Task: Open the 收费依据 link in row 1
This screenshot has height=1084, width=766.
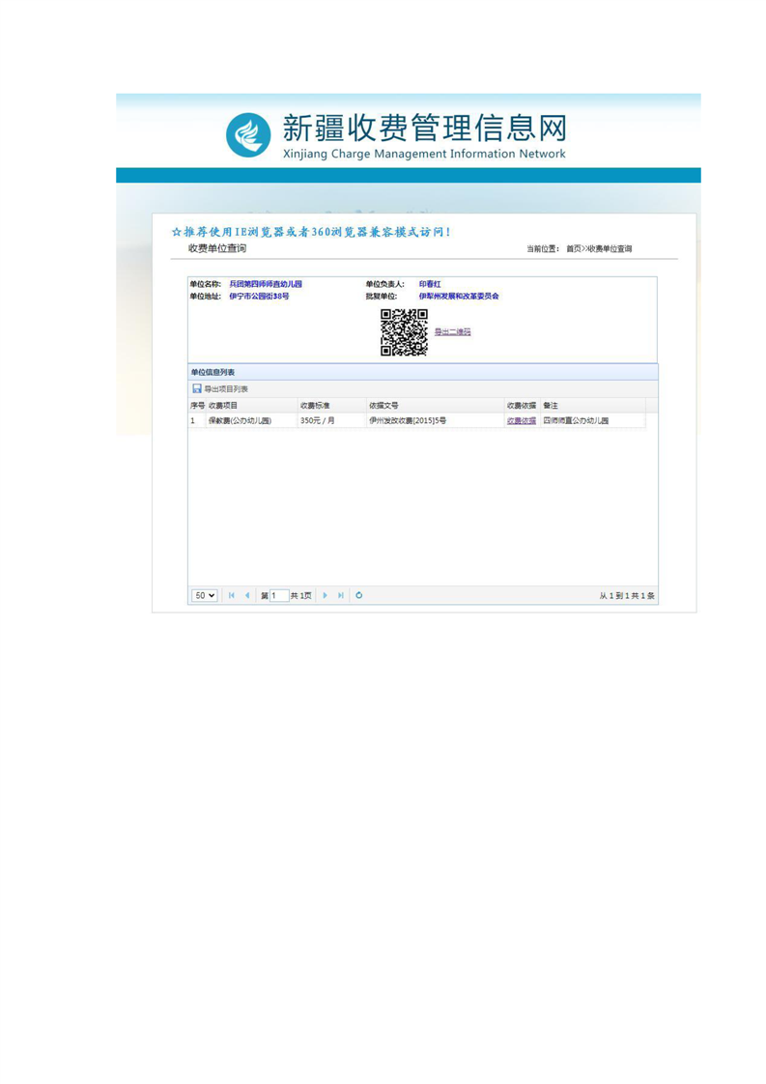Action: coord(522,420)
